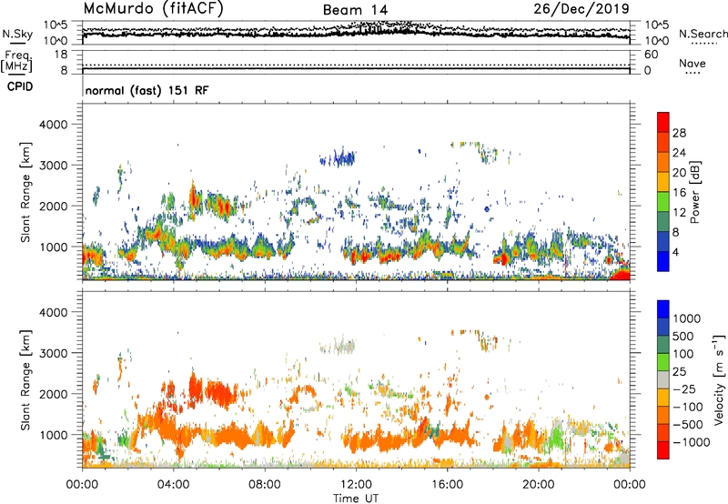Click the date '26/Dec/2019'

coord(581,8)
